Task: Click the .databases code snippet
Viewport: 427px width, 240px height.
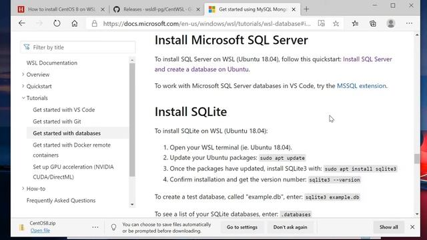Action: [296, 214]
